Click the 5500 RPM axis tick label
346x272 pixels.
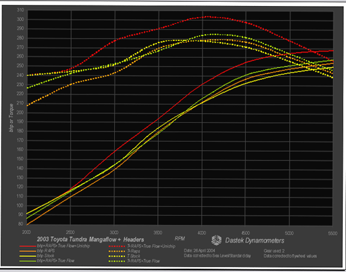[x=333, y=234]
